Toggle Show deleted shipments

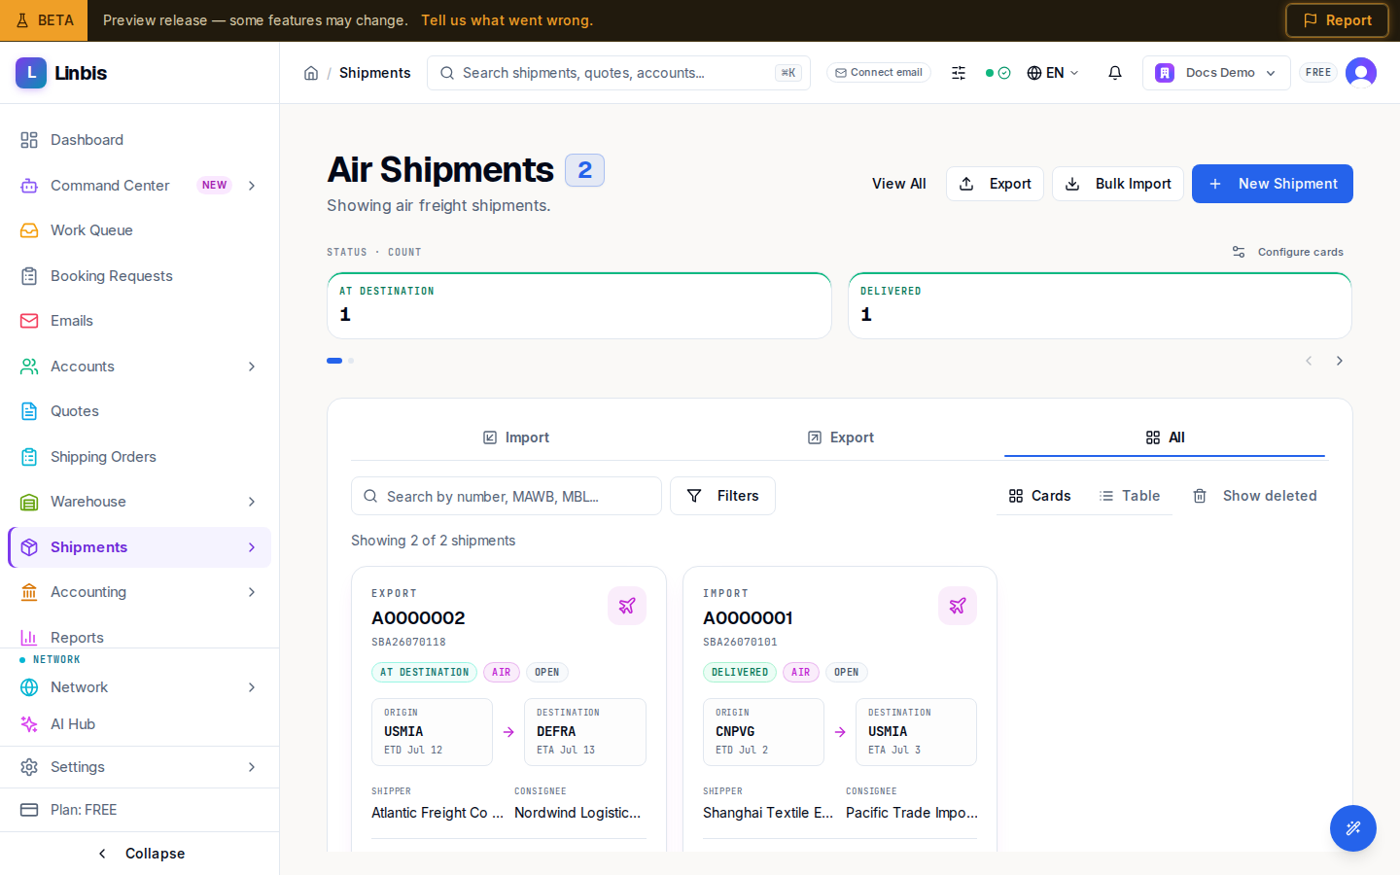[x=1254, y=496]
